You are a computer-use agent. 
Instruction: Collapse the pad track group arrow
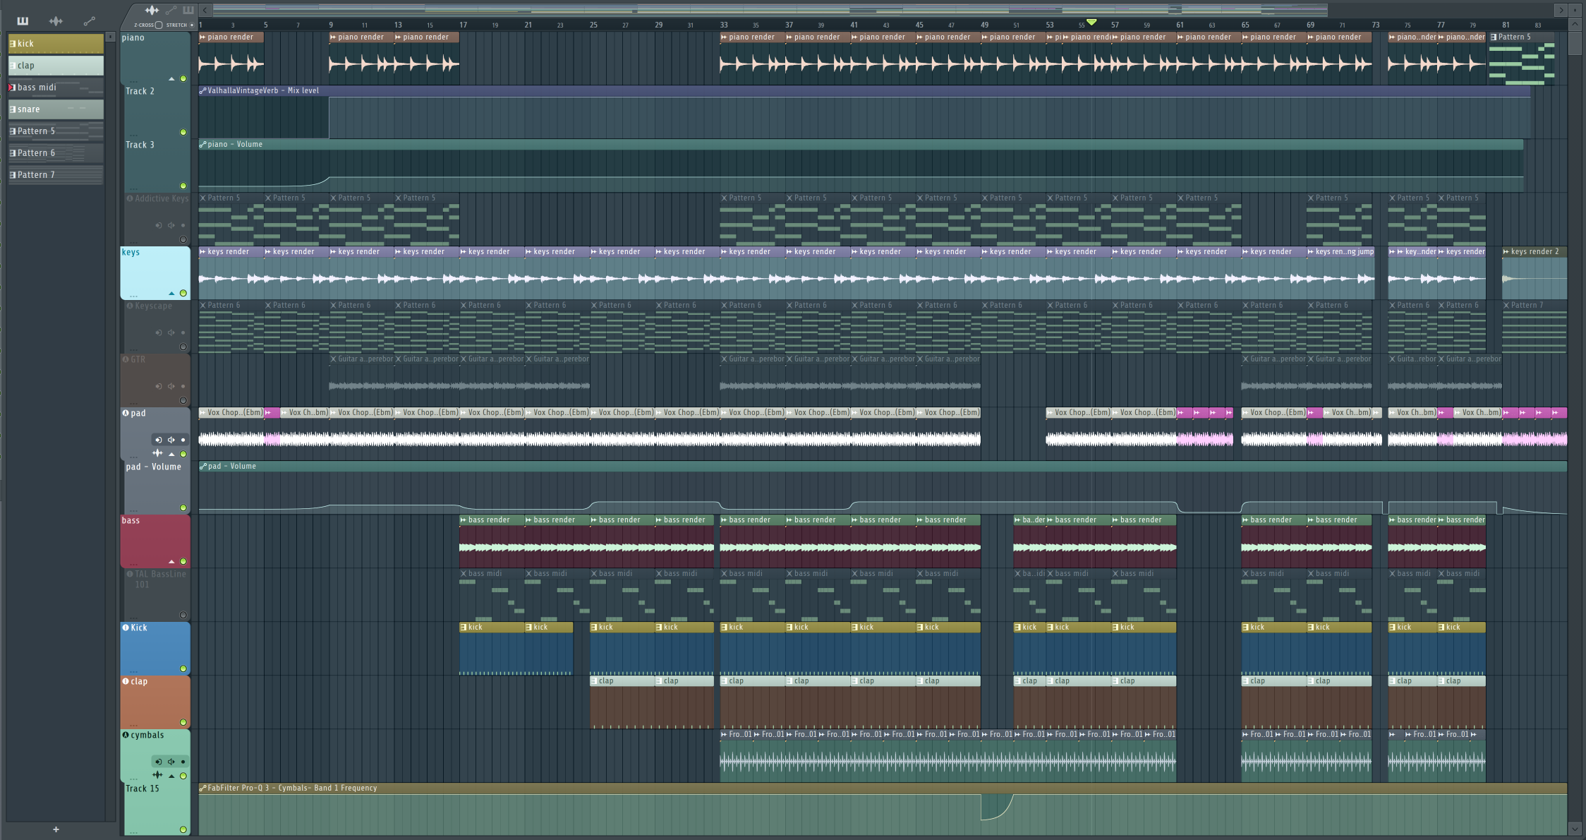171,454
